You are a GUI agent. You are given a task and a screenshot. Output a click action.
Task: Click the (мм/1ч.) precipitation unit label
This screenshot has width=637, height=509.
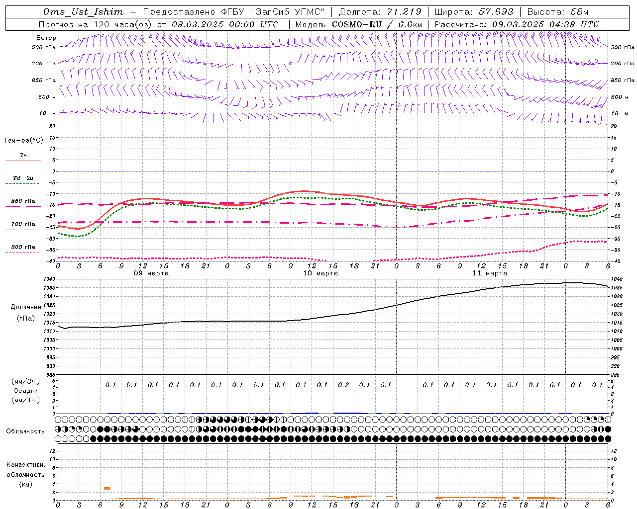[26, 400]
